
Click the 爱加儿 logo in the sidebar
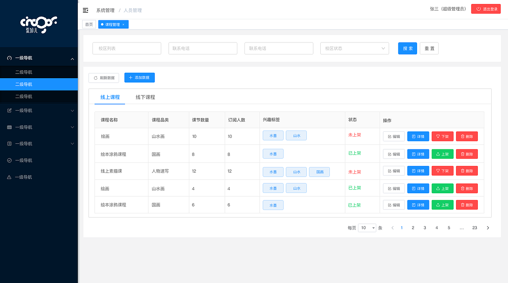[x=38, y=25]
